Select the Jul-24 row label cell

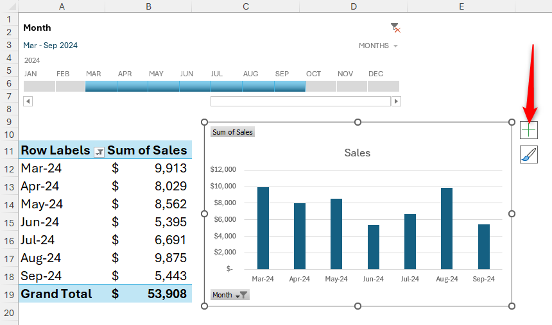point(62,240)
